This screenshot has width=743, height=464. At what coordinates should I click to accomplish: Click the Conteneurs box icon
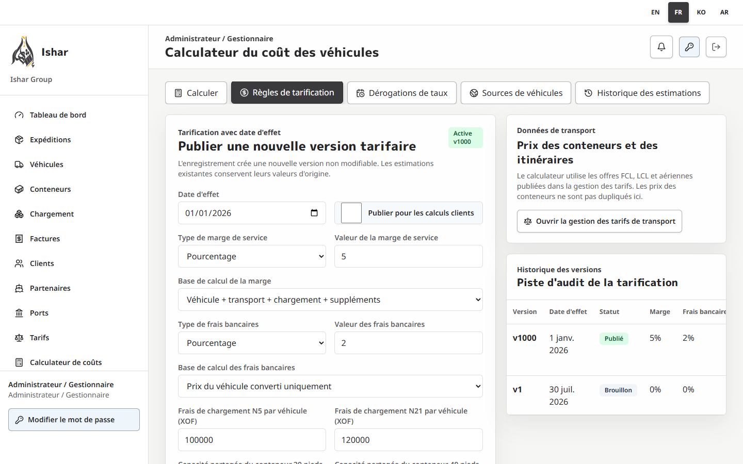point(19,189)
